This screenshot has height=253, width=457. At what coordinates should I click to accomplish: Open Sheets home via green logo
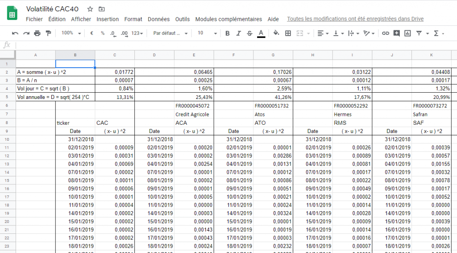12,13
